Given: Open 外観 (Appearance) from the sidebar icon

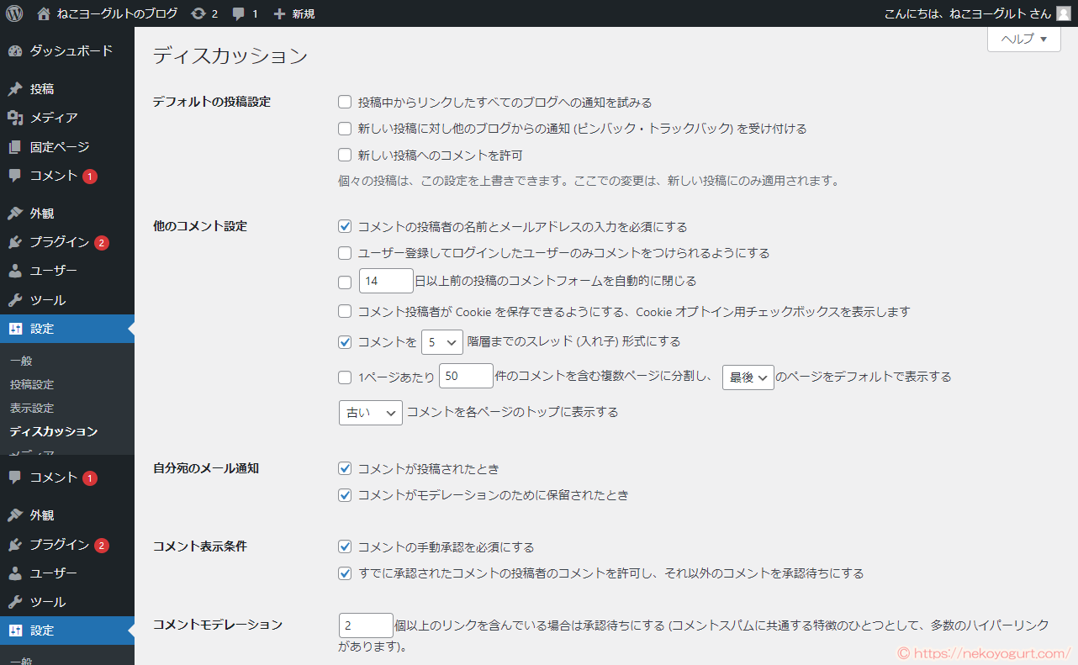Looking at the screenshot, I should coord(15,212).
